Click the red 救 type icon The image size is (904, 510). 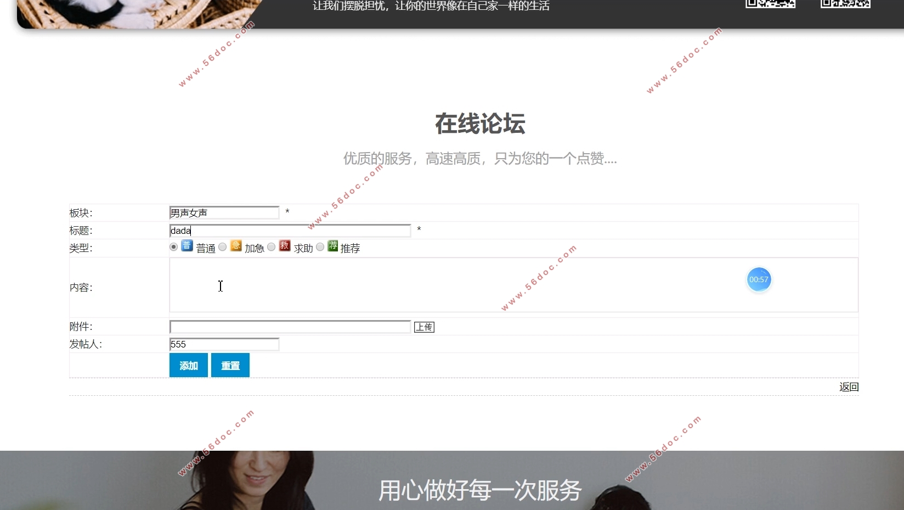point(284,246)
